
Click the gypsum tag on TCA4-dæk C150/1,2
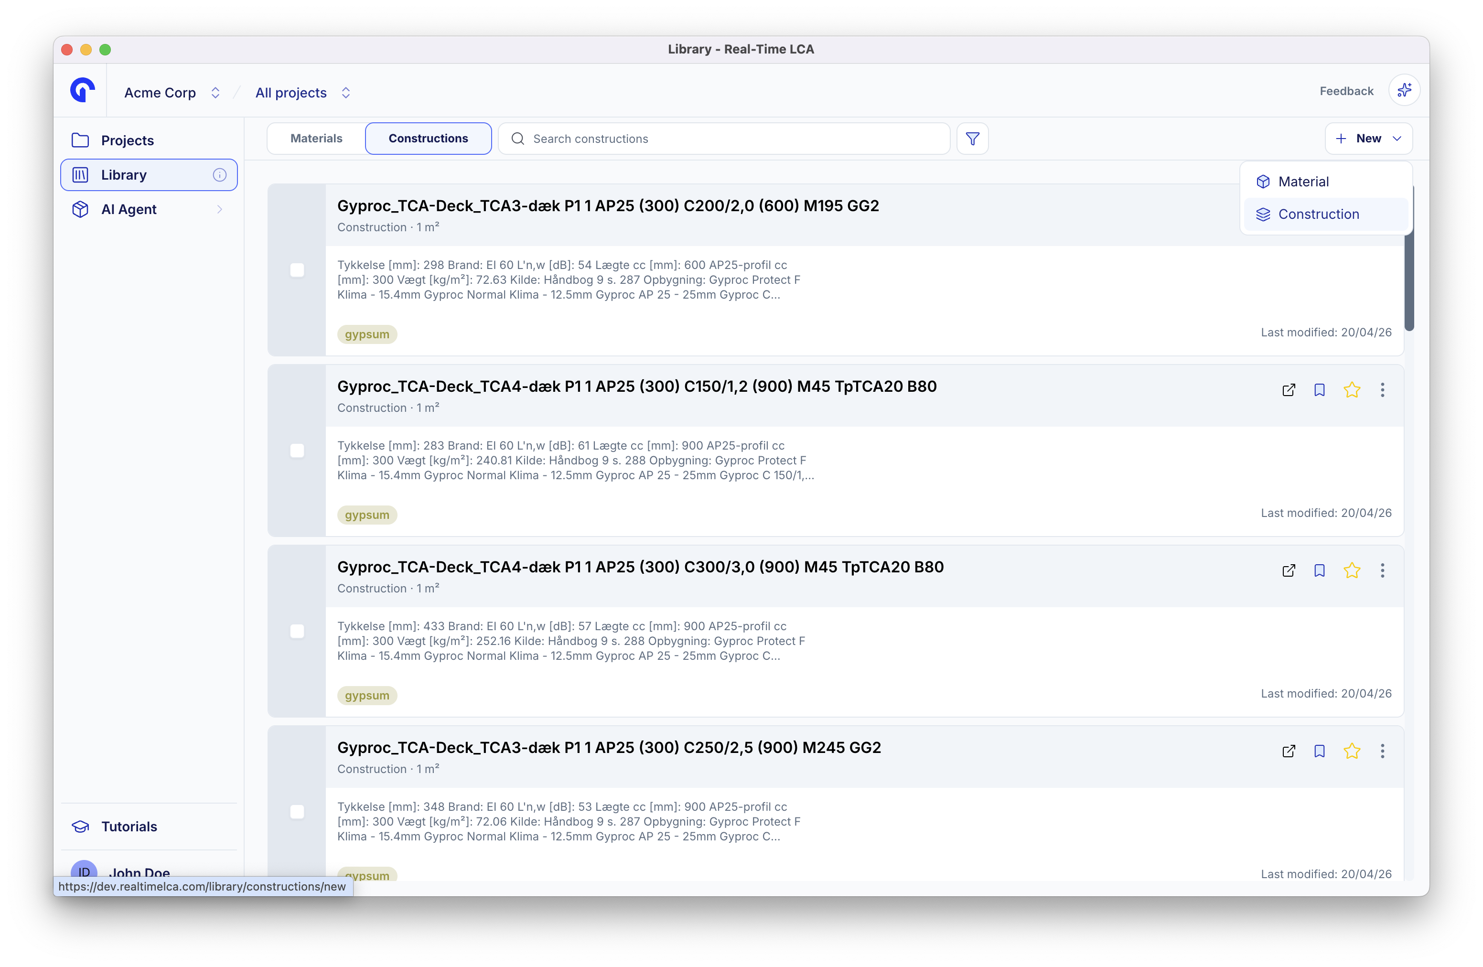coord(367,515)
